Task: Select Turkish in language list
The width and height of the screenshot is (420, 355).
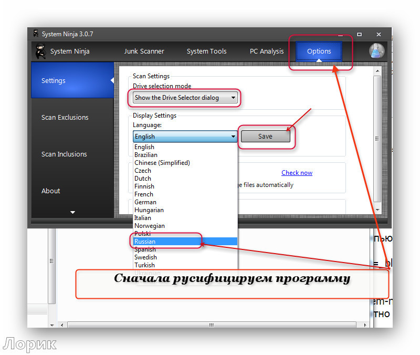Action: pyautogui.click(x=185, y=265)
